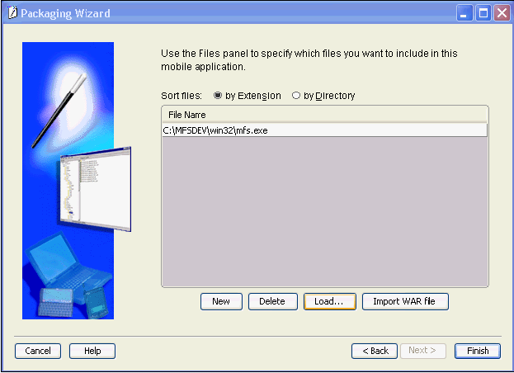Click Import WAR file button

[x=405, y=301]
